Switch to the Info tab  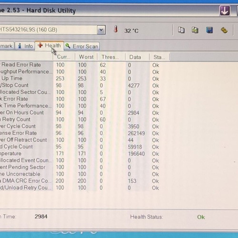point(25,46)
